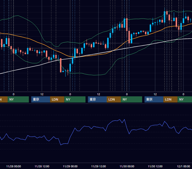192x169 pixels.
Task: Select the 東京 session block on 11/28
Action: pos(41,99)
